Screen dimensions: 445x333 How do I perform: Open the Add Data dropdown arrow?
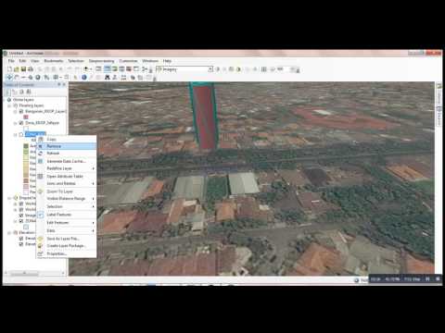click(x=91, y=69)
